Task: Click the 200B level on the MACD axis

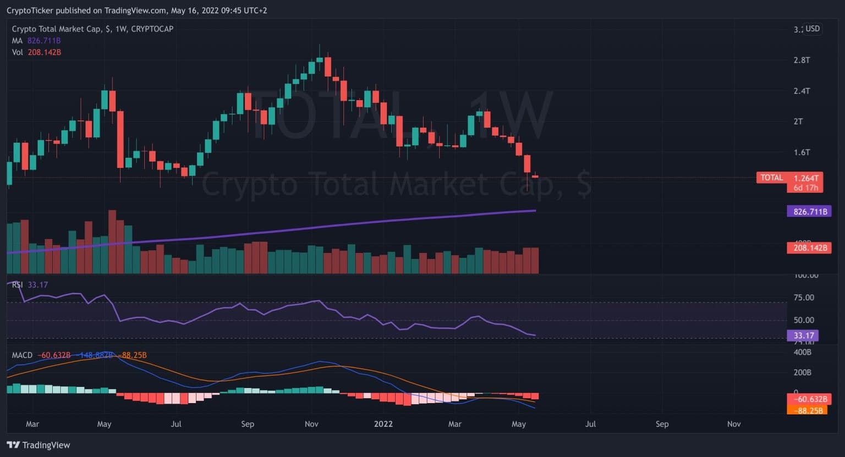Action: (x=802, y=372)
